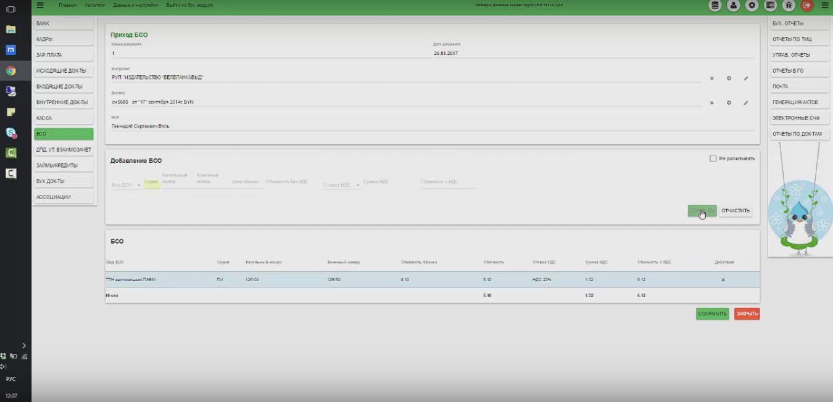Open ВХОДЯЩИЕ ДОК-ТЫ section
833x402 pixels.
coord(64,87)
